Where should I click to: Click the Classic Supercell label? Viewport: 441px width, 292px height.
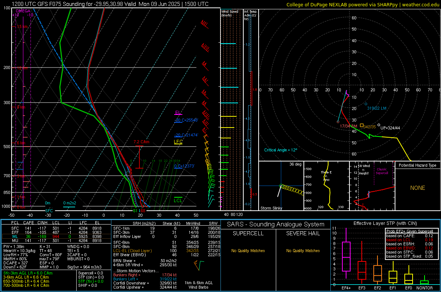click(382, 171)
